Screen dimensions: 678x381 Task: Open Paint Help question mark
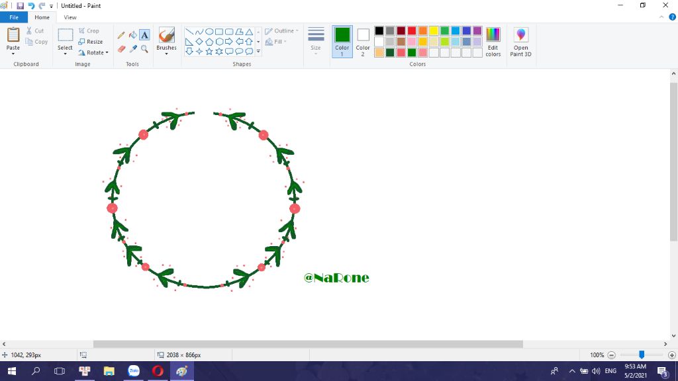coord(673,17)
